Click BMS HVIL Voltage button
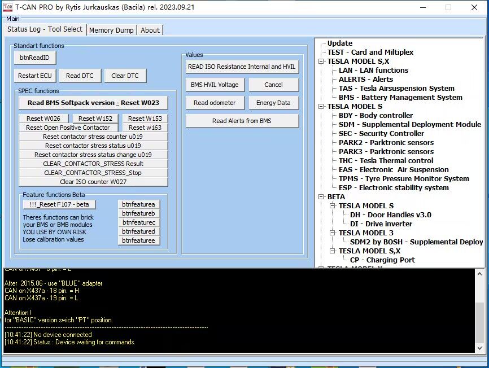The image size is (489, 368). 215,85
